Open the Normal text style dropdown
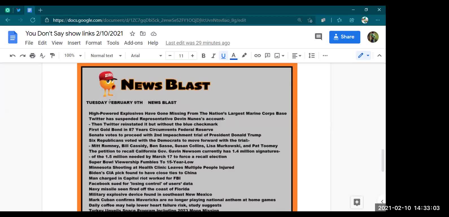The height and width of the screenshot is (217, 449). (x=106, y=56)
